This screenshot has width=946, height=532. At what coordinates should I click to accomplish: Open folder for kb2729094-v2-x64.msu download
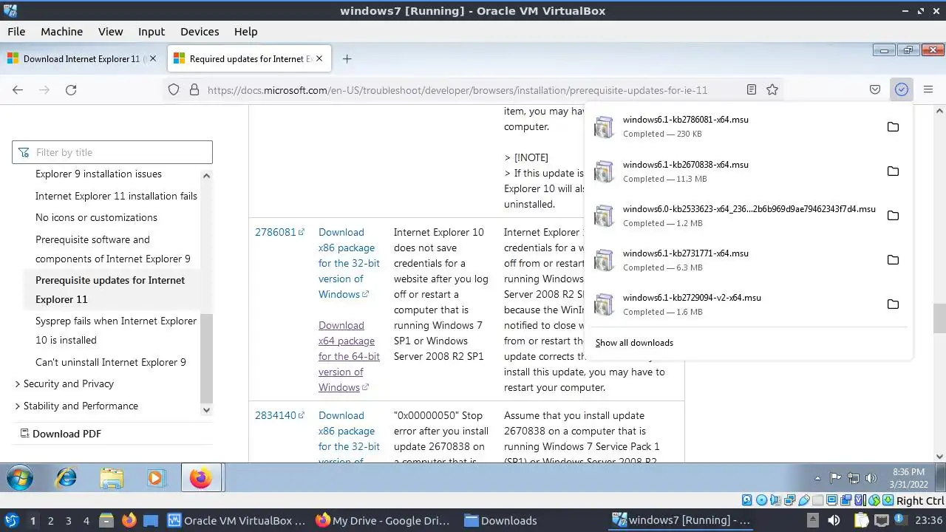tap(893, 304)
